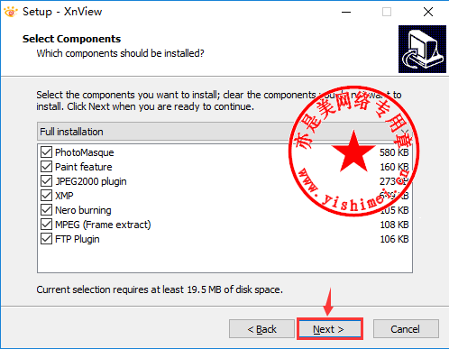Cancel the XnView setup

pos(406,329)
